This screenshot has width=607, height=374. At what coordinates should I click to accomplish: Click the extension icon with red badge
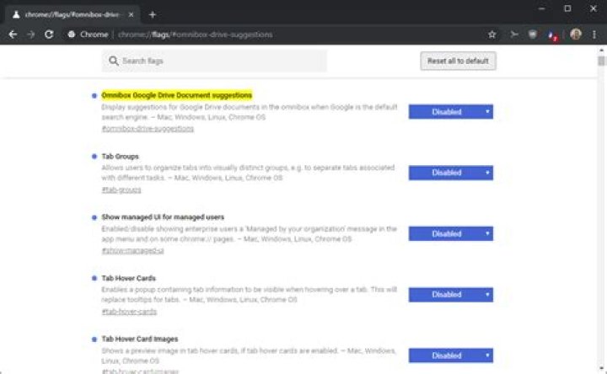(552, 35)
